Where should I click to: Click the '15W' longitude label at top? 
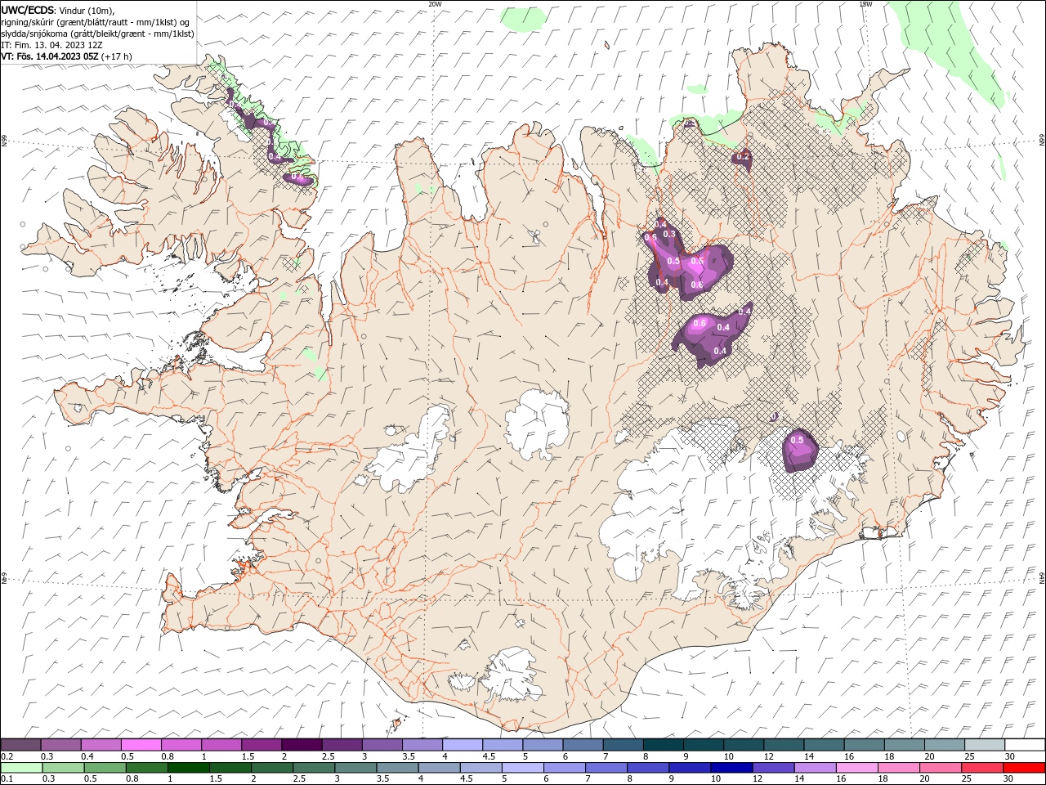pos(865,4)
